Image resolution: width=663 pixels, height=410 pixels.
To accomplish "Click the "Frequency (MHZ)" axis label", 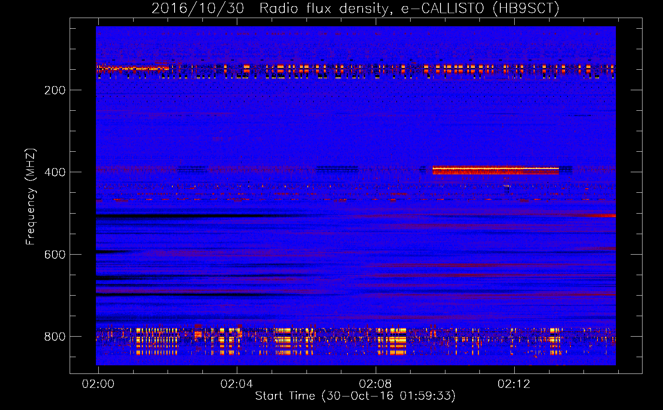I will 31,196.
